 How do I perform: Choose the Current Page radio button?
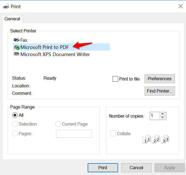point(58,124)
